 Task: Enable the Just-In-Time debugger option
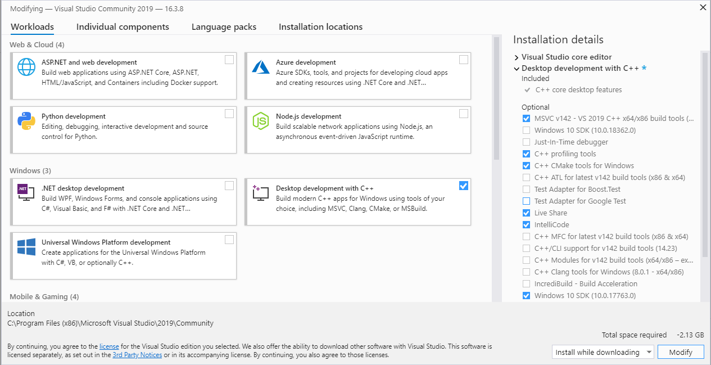(526, 142)
